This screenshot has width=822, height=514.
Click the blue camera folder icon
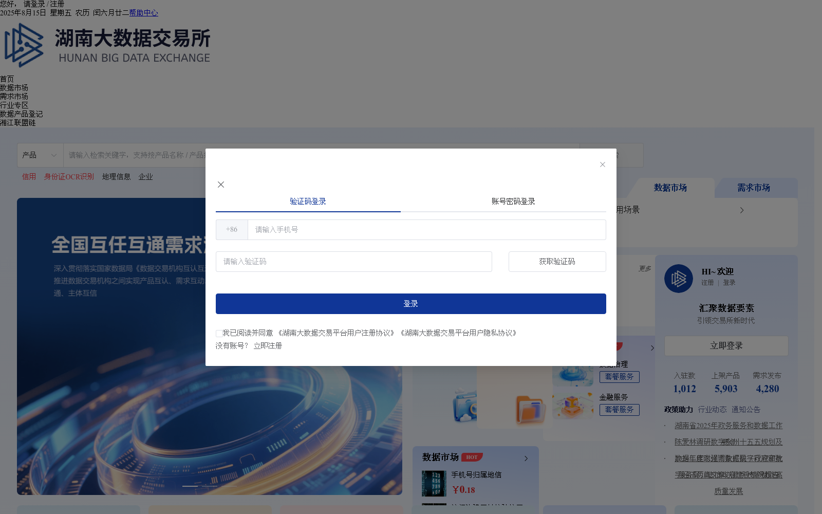coord(465,406)
